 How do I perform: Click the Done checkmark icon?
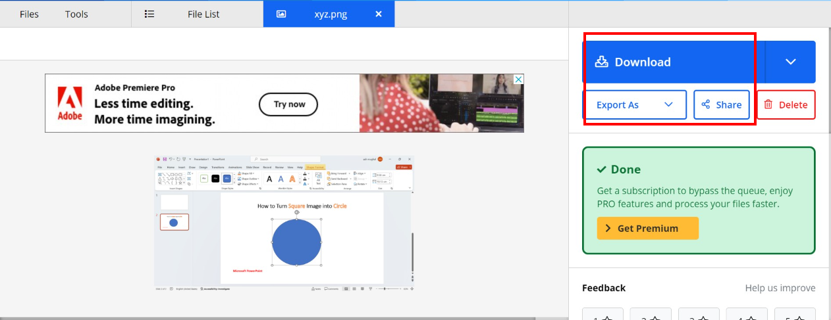(x=601, y=170)
